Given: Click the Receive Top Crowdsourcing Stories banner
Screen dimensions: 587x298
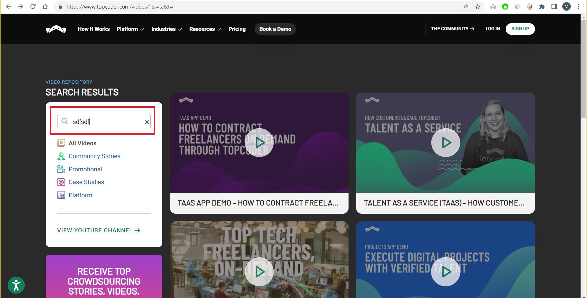Looking at the screenshot, I should pyautogui.click(x=104, y=276).
